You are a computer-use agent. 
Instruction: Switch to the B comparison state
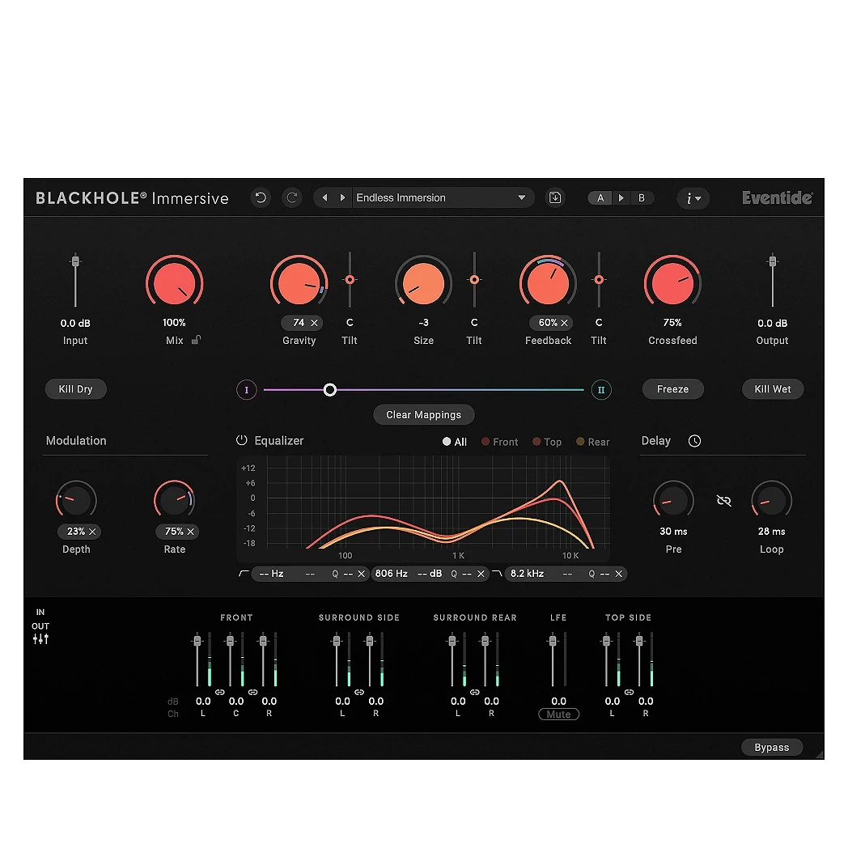pos(642,197)
